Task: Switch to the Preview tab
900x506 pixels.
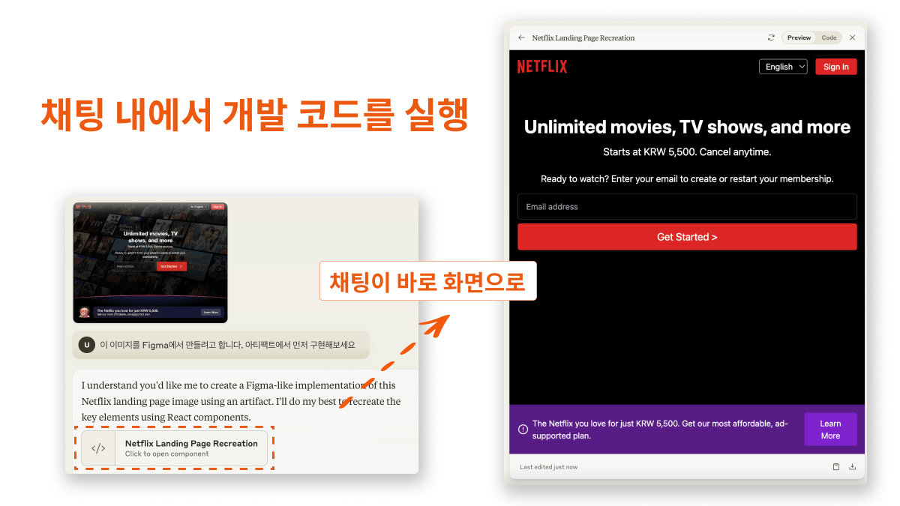Action: [x=799, y=37]
